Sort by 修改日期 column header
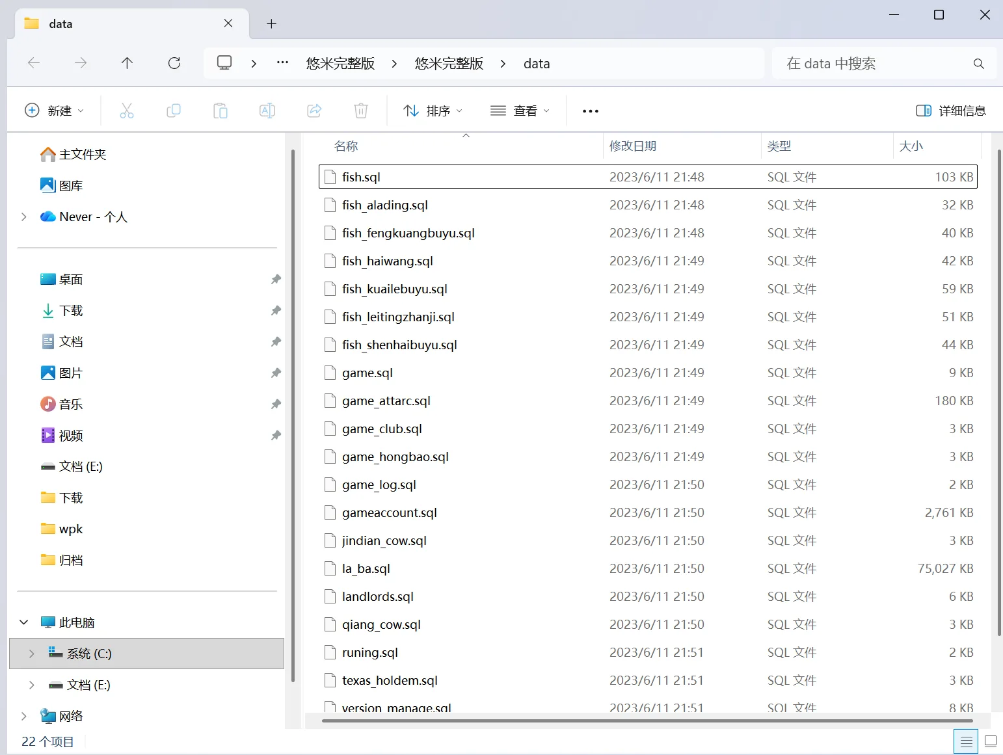The width and height of the screenshot is (1003, 755). pyautogui.click(x=632, y=146)
